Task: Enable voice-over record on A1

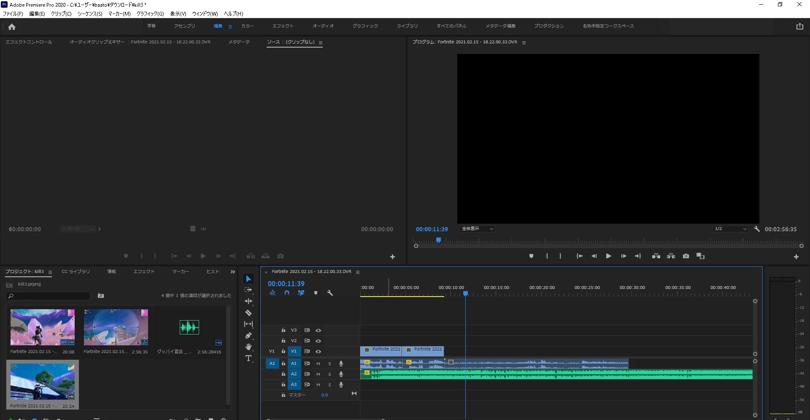Action: (341, 364)
